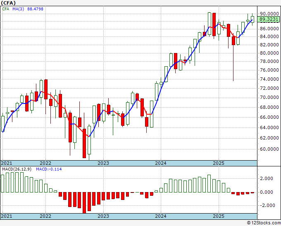Screen dimensions: 281x226
Task: Click the 60.0000 price axis label
Action: click(x=269, y=149)
